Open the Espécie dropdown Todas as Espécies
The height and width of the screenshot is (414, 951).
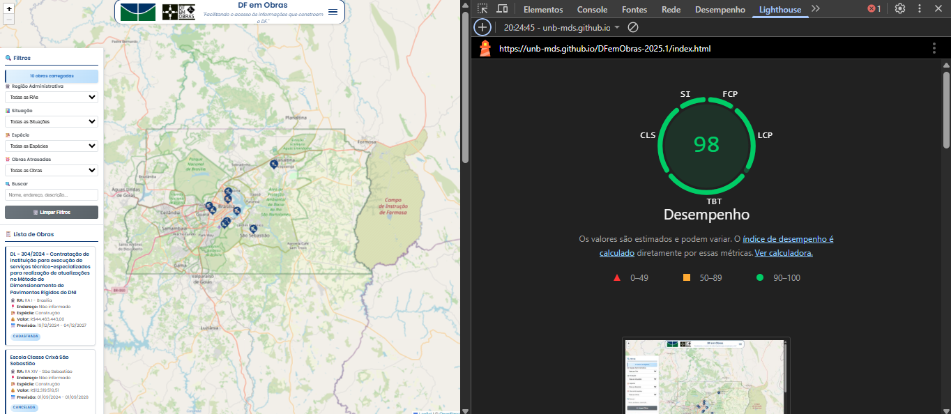pyautogui.click(x=52, y=146)
